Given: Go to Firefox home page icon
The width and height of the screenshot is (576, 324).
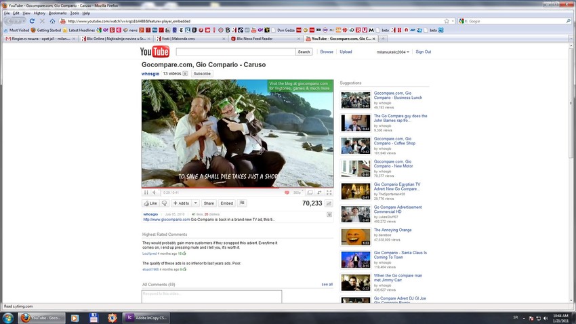Looking at the screenshot, I should tap(52, 21).
